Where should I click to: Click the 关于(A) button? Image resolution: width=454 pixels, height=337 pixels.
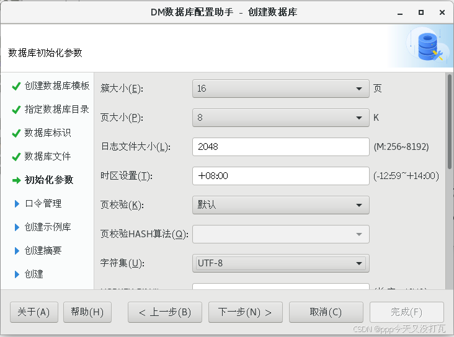tap(34, 312)
